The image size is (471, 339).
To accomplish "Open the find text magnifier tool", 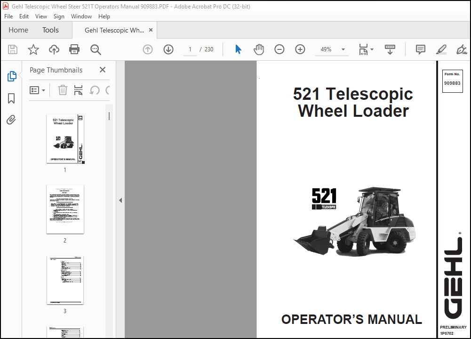I will (96, 49).
